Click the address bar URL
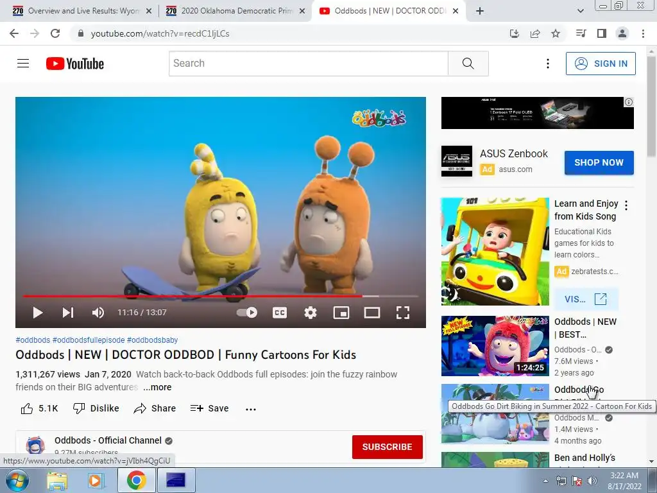 coord(160,33)
